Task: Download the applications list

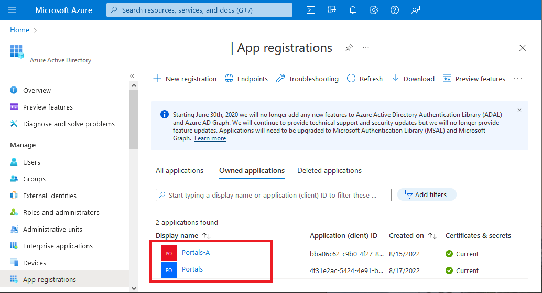Action: click(413, 79)
